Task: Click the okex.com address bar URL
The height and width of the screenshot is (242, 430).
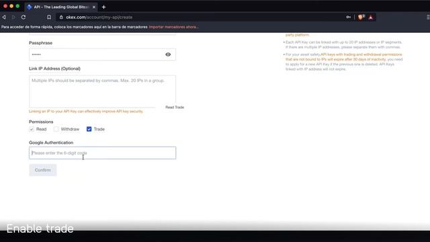Action: [x=99, y=17]
